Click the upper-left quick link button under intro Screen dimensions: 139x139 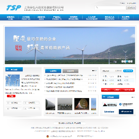click(x=14, y=103)
